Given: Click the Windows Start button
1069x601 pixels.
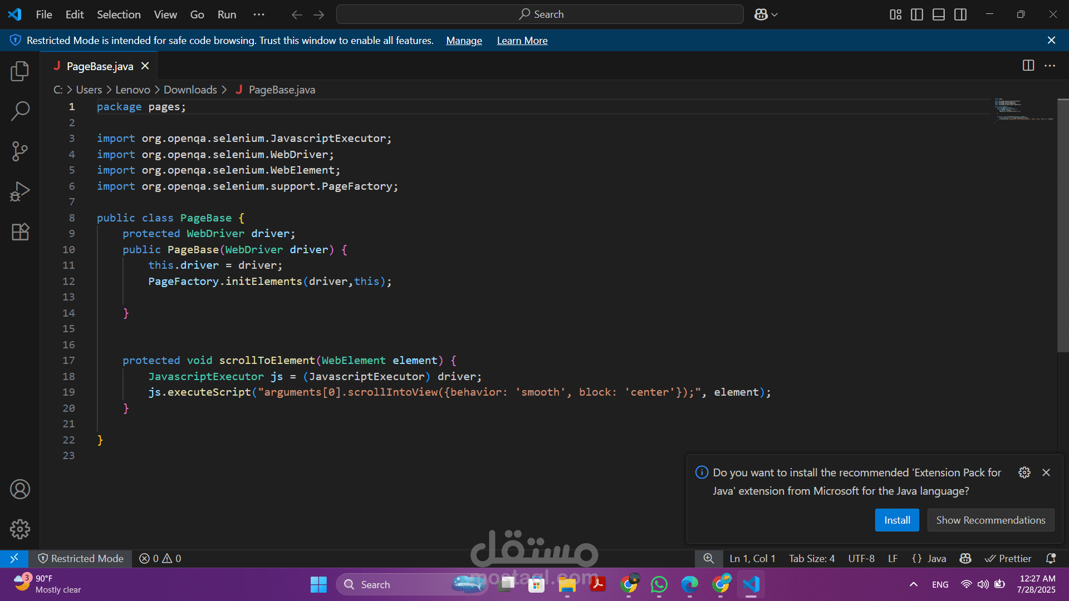Looking at the screenshot, I should click(x=318, y=584).
